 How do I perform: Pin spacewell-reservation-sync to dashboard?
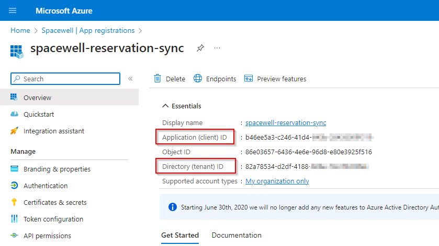point(200,48)
